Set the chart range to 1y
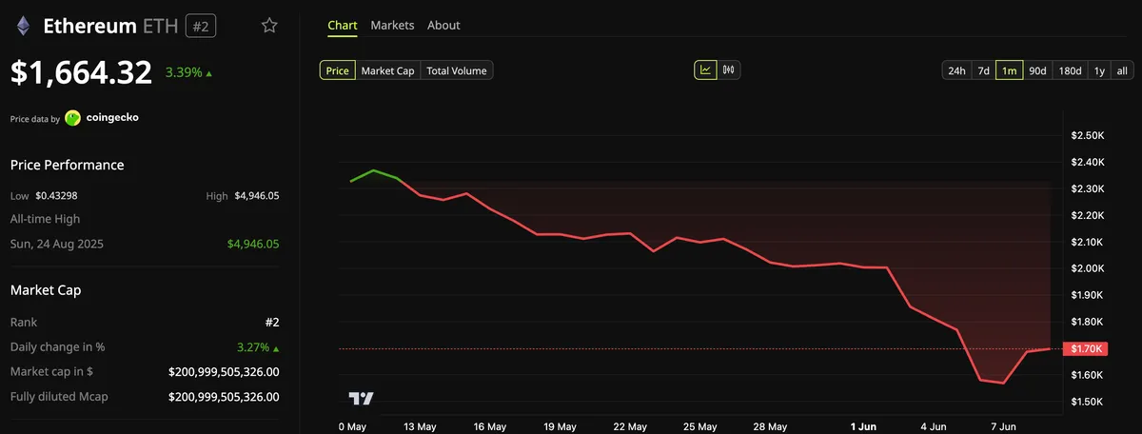The width and height of the screenshot is (1142, 434). click(1099, 70)
